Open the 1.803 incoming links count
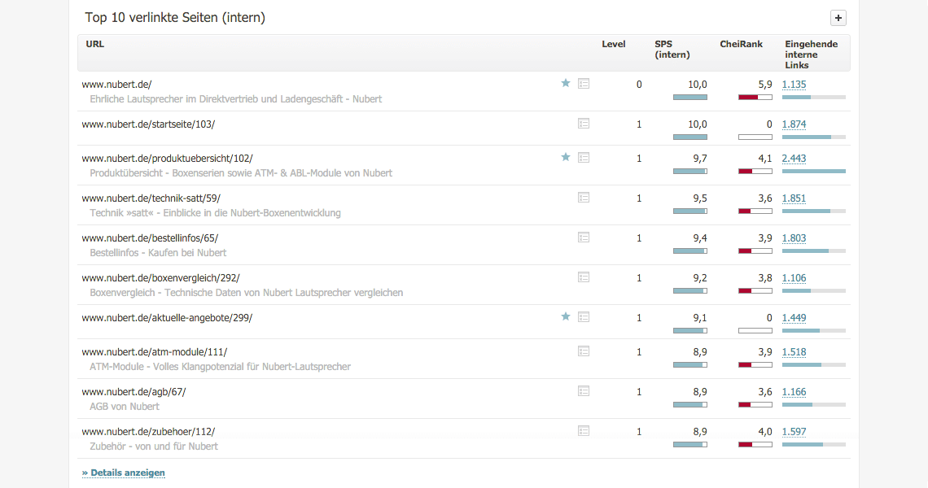 [x=794, y=238]
